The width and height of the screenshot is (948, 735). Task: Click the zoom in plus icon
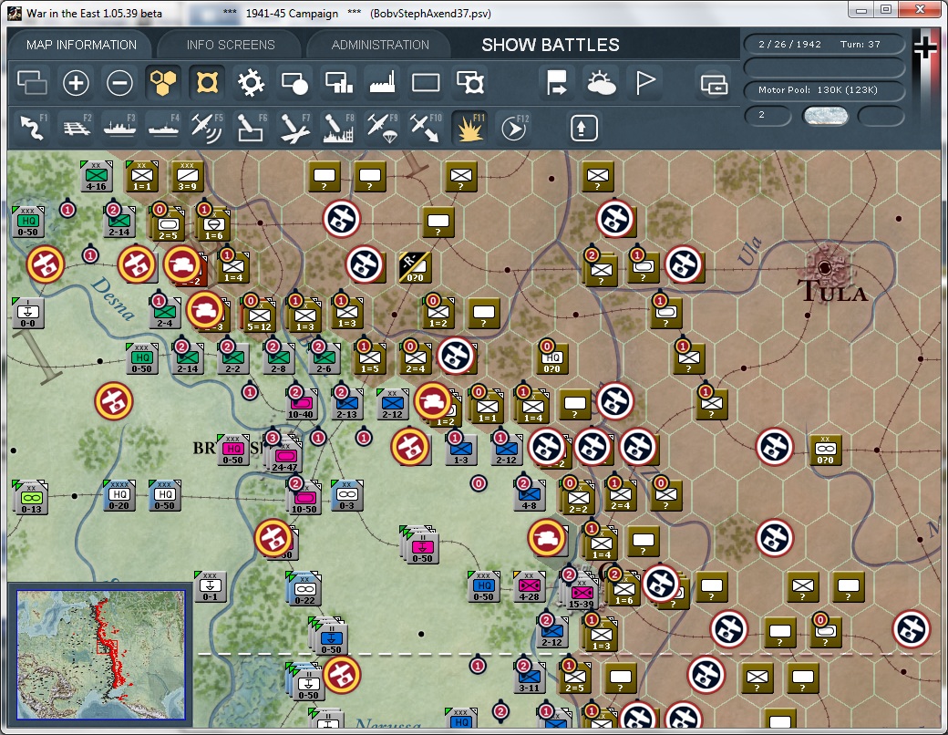pos(76,83)
